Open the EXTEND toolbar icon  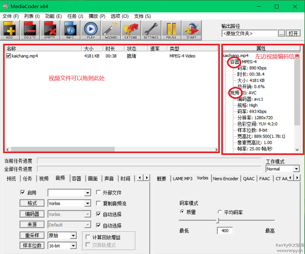131,30
